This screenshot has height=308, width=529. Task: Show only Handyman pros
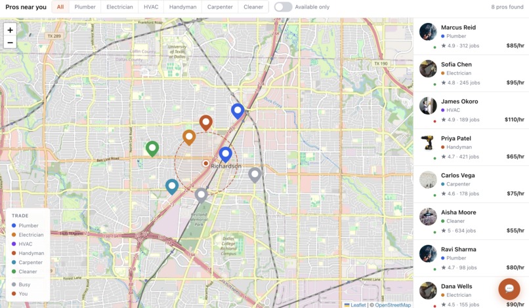coord(182,7)
